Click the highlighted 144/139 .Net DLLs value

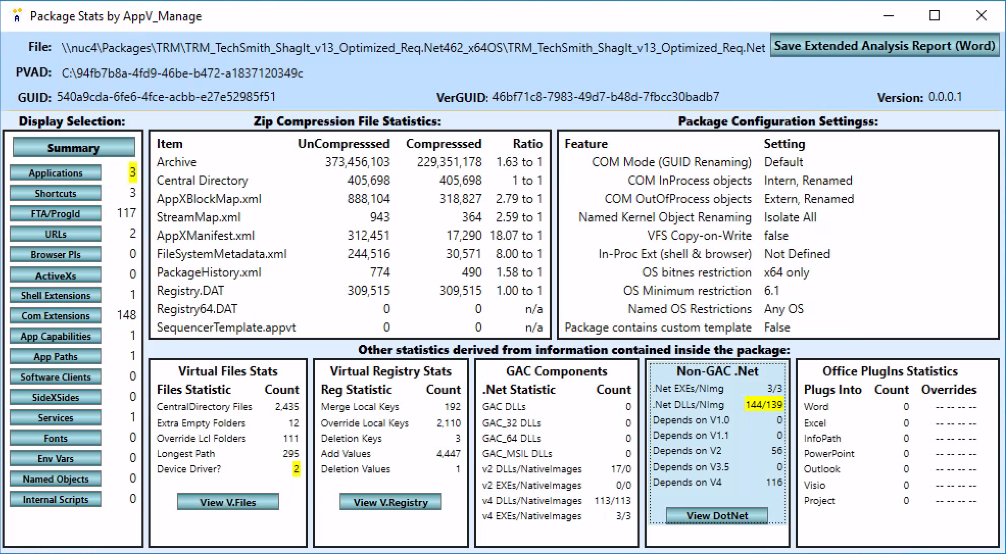coord(764,405)
